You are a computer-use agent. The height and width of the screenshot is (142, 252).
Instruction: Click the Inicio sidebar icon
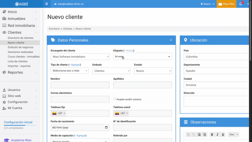pos(4,12)
